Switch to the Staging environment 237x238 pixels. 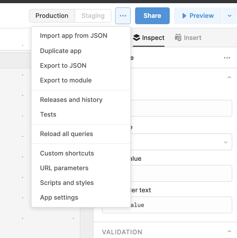(93, 15)
